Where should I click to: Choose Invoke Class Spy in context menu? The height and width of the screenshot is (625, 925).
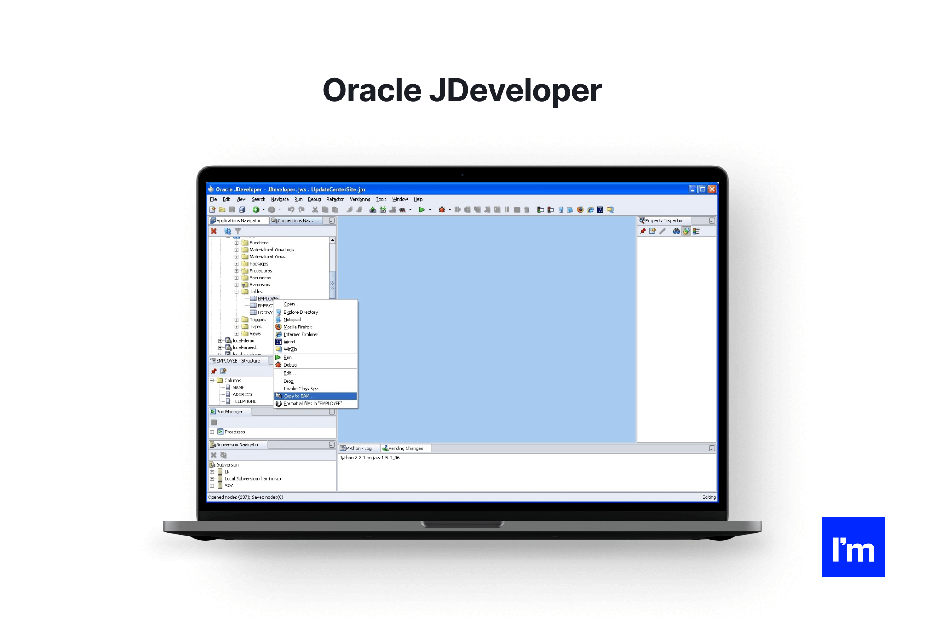click(315, 389)
